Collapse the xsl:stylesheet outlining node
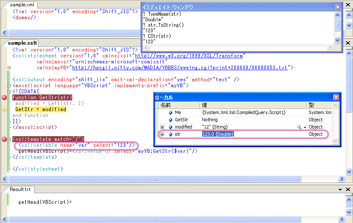Image resolution: width=353 pixels, height=223 pixels. coord(9,68)
